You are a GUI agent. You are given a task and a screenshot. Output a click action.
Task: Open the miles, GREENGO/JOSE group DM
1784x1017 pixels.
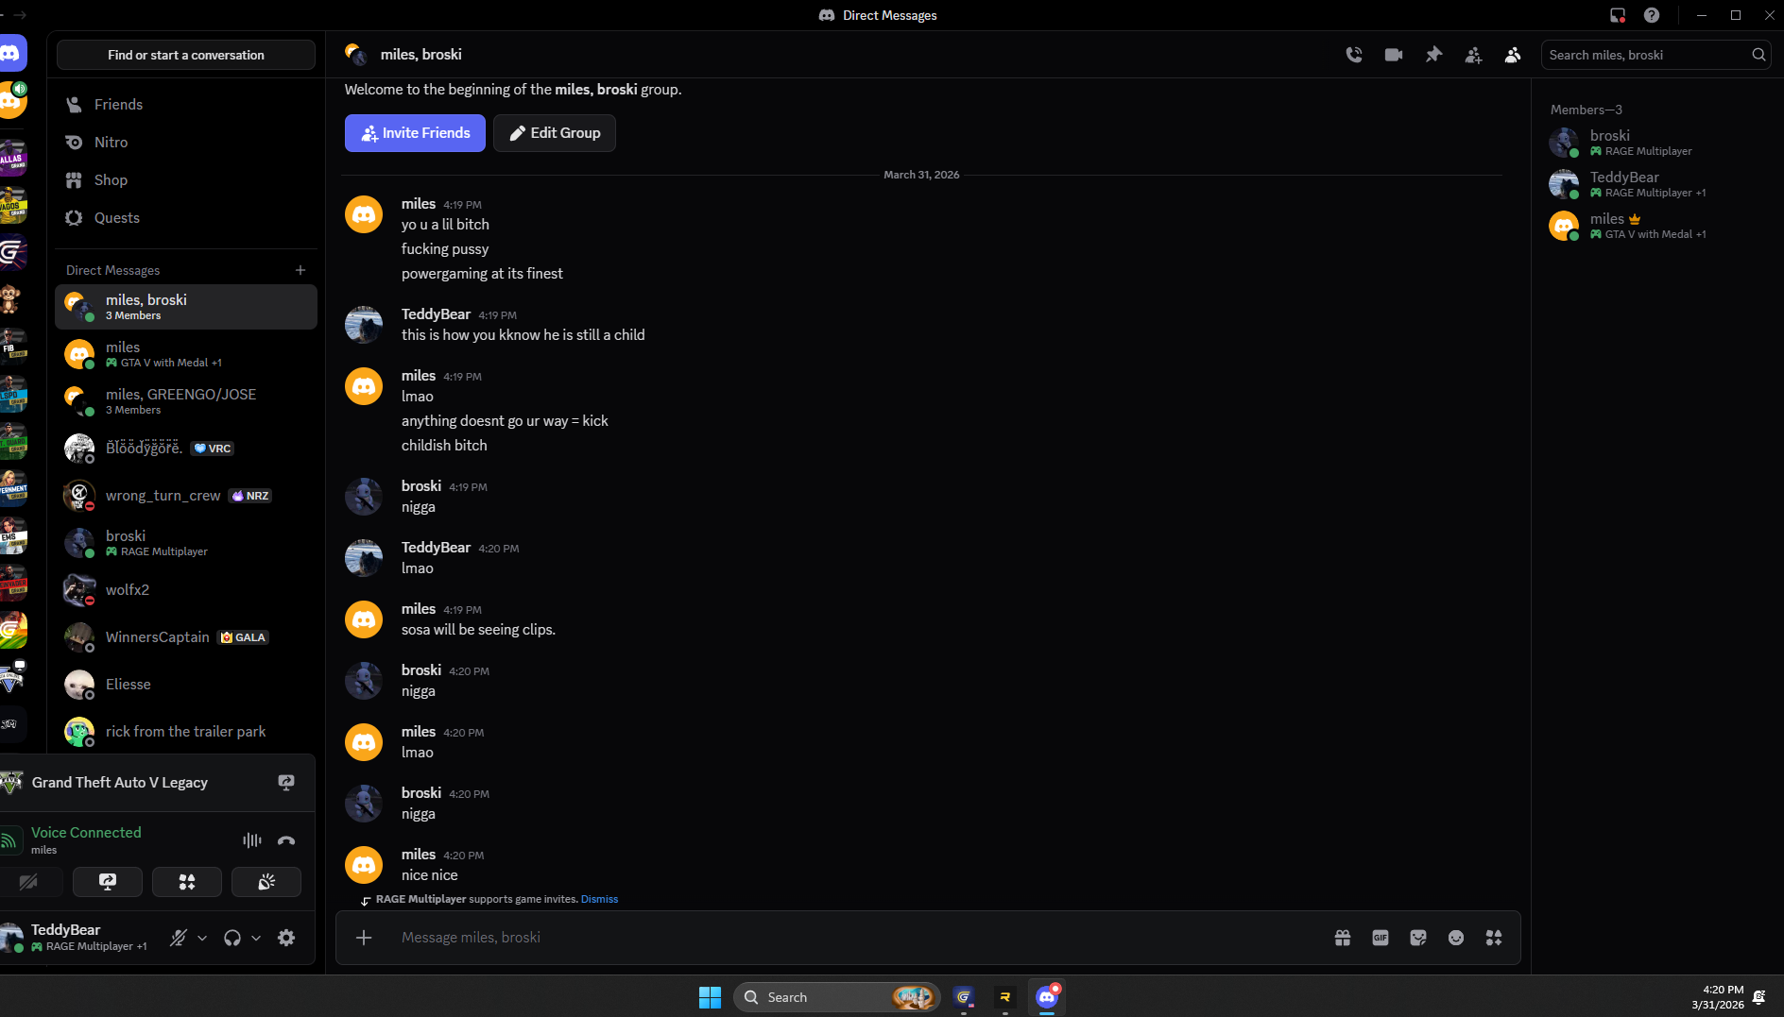186,401
